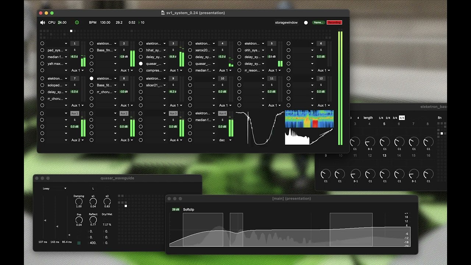Click the Reflect knob in quasar_waveguide
The image size is (471, 265).
93,220
